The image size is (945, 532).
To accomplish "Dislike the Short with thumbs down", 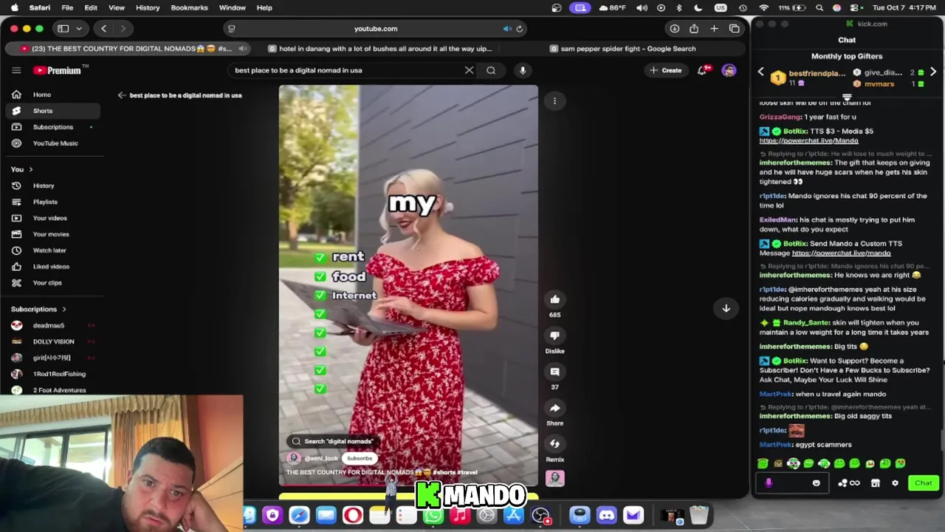I will 554,335.
